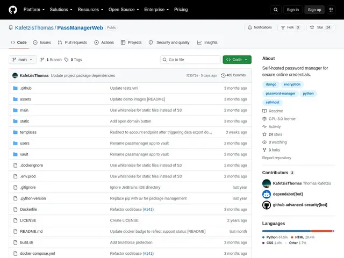The image size is (344, 258).
Task: Click the LICENSE file icon
Action: point(15,220)
